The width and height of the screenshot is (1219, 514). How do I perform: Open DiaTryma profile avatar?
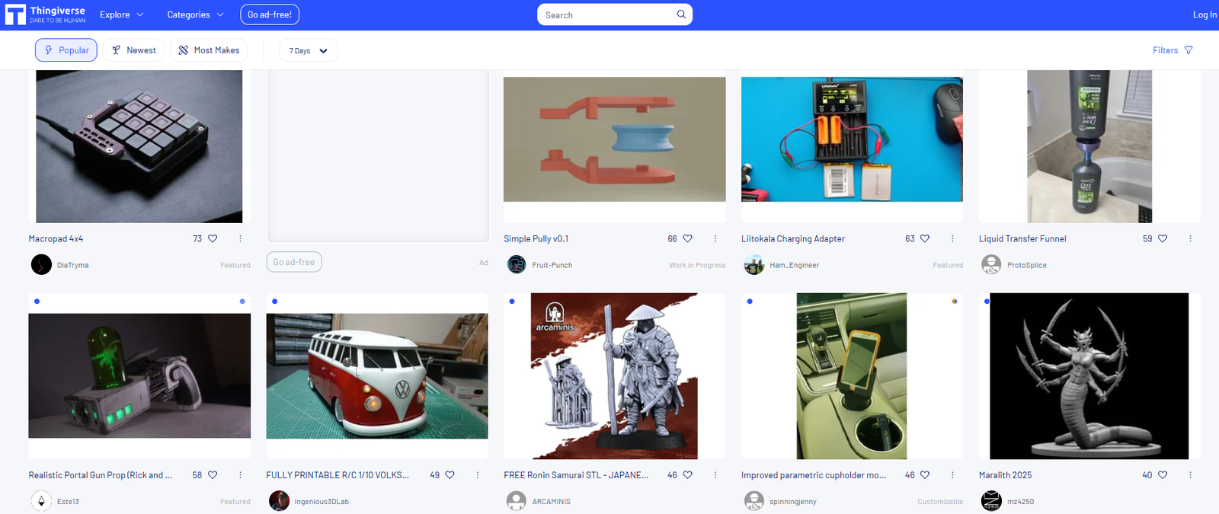click(41, 264)
